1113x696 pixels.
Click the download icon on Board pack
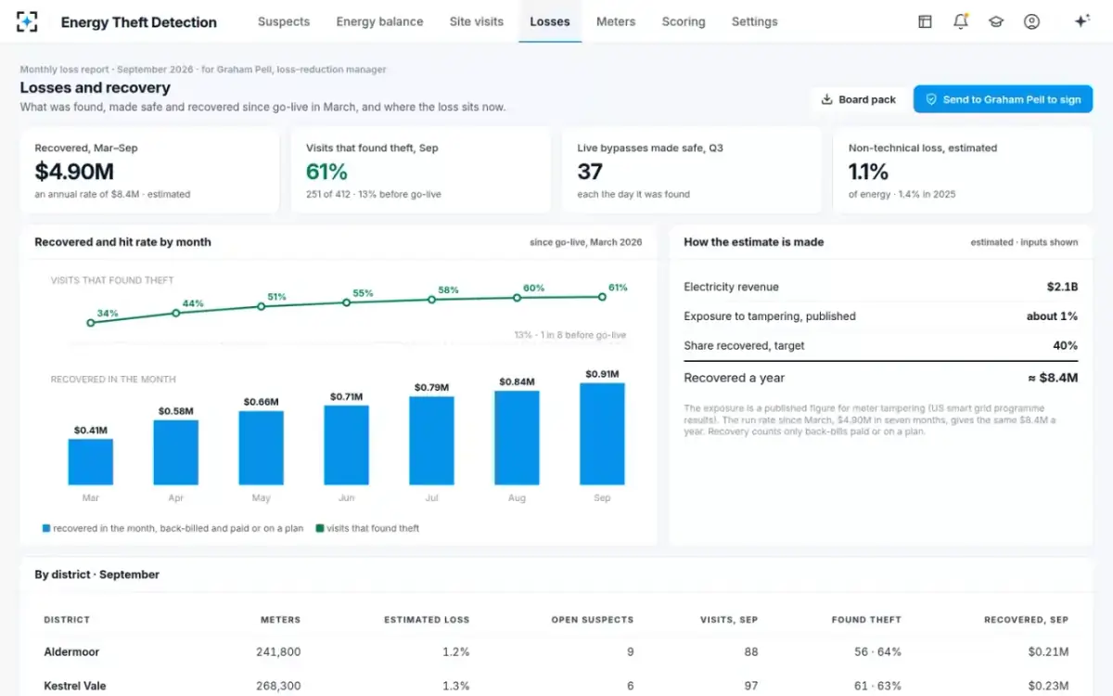[x=827, y=99]
